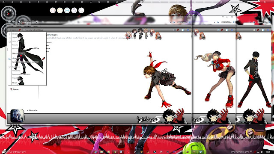This screenshot has height=154, width=274.
Task: Change the view icon in the middle window
Action: coord(218,30)
